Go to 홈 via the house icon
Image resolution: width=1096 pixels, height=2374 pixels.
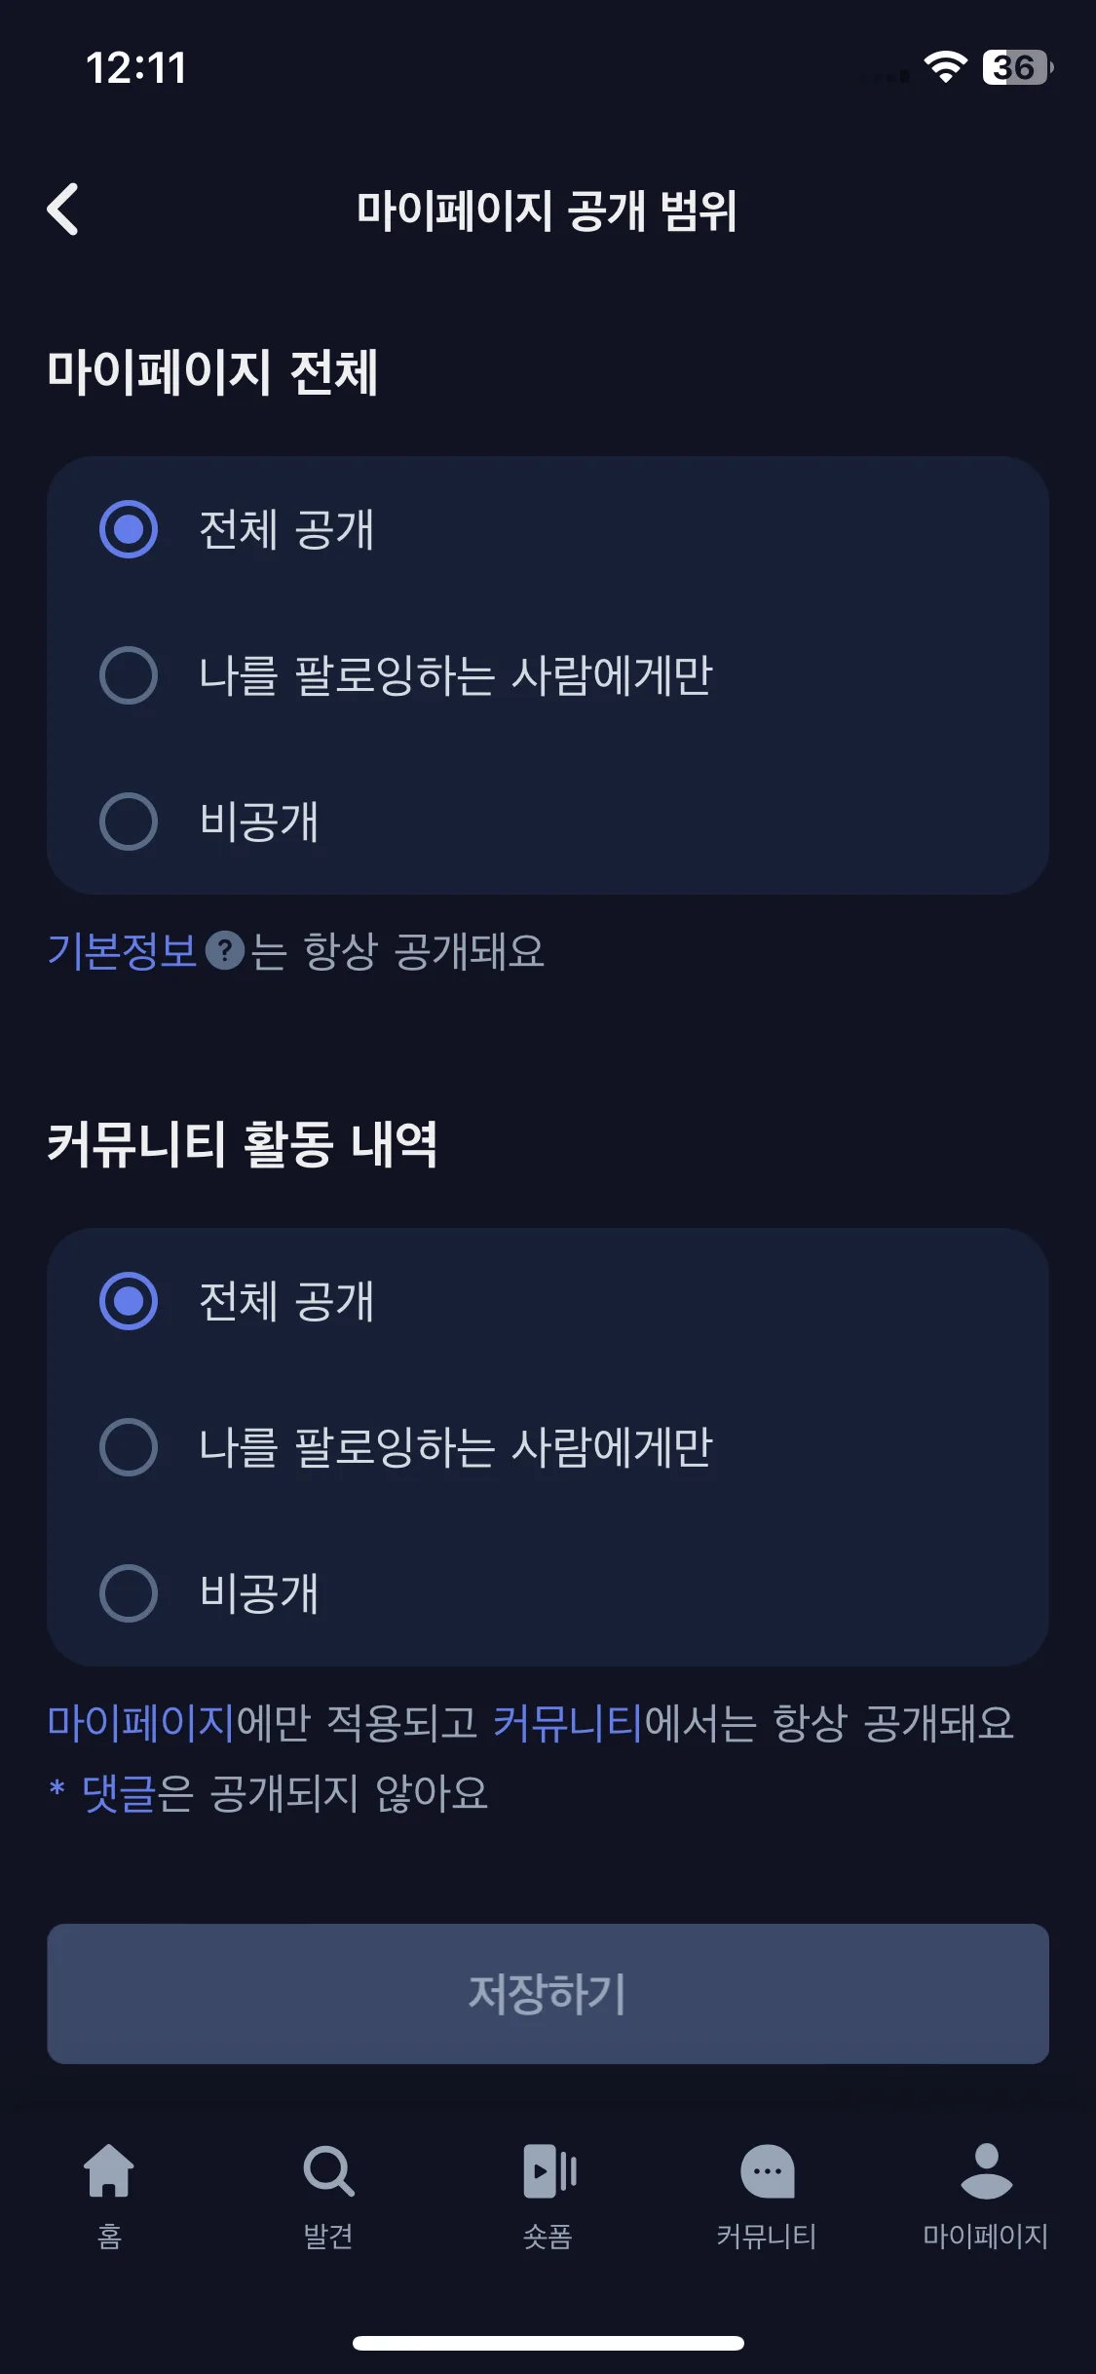[x=109, y=2170]
